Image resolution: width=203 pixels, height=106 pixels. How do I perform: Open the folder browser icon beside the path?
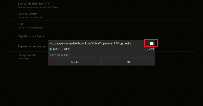point(151,43)
